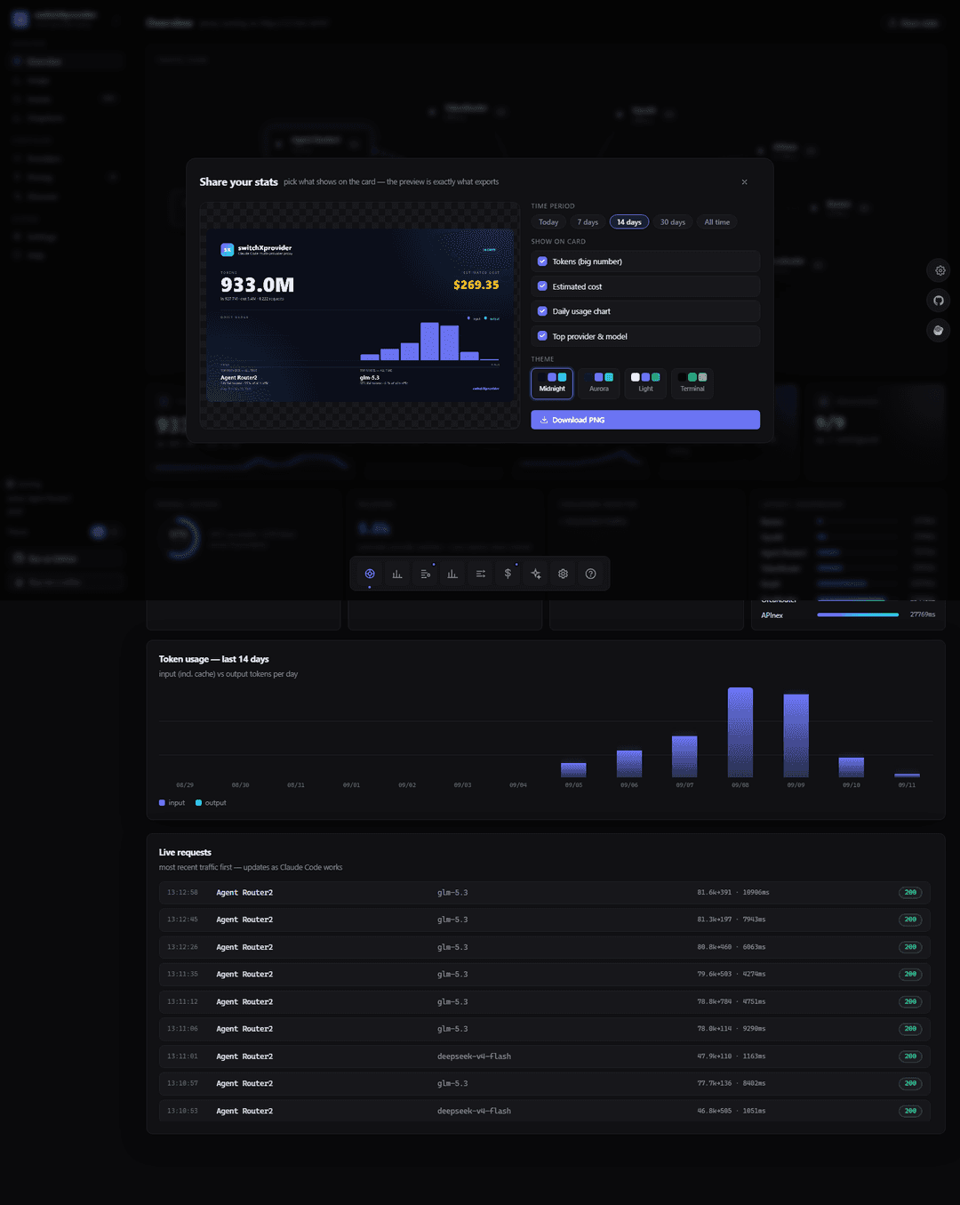Select the 30 days time period

(673, 222)
